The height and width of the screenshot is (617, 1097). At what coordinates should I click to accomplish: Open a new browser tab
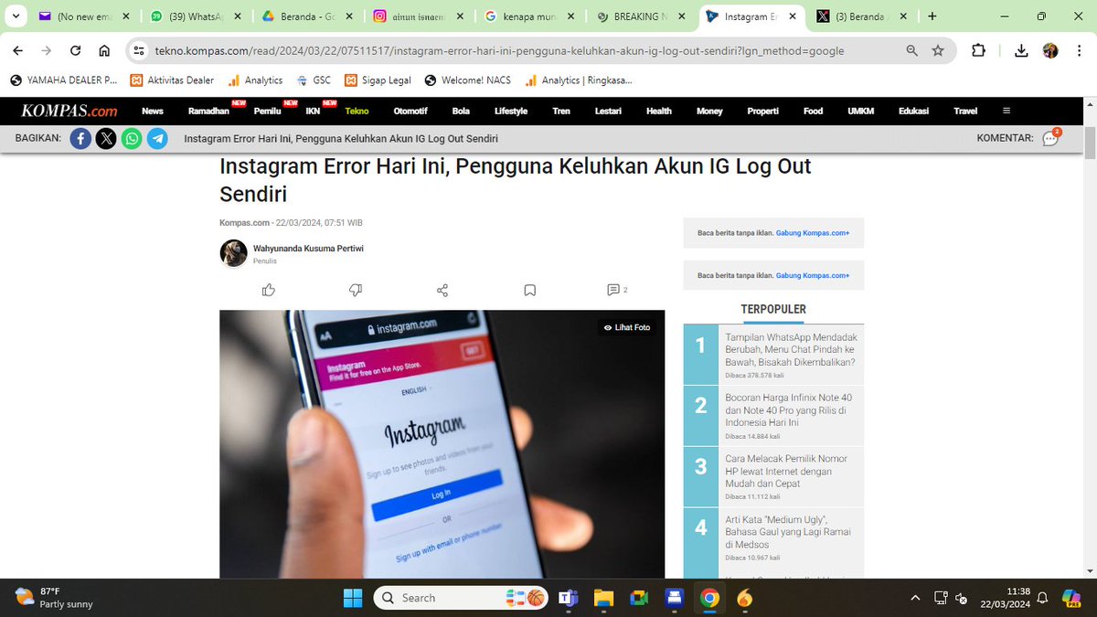[x=932, y=16]
